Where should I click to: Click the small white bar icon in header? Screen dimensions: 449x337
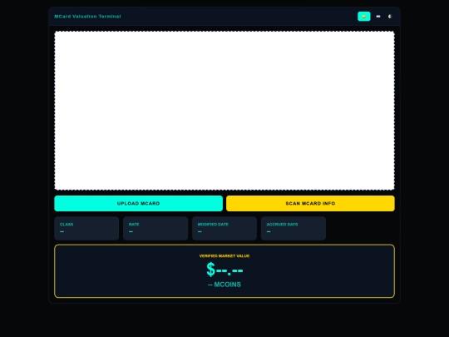tap(378, 17)
